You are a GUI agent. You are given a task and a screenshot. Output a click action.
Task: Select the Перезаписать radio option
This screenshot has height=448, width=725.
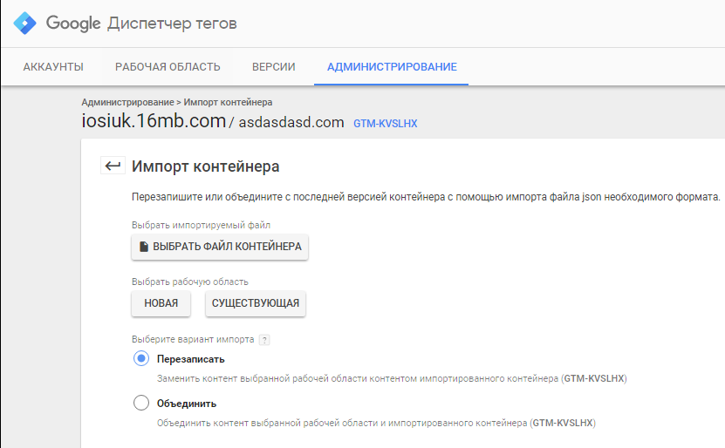click(x=141, y=358)
